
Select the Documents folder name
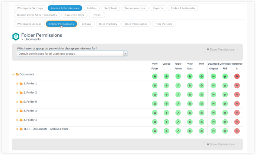tap(27, 74)
